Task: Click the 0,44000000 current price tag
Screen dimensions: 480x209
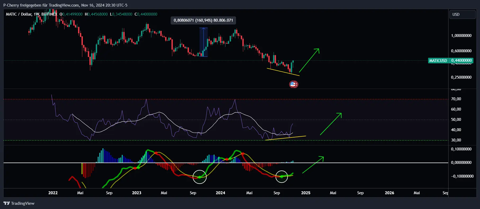Action: pos(461,60)
